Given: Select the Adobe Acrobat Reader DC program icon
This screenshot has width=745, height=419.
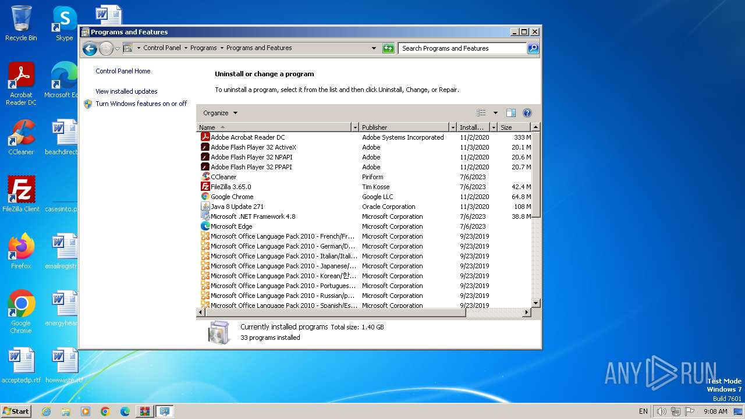Looking at the screenshot, I should [205, 137].
